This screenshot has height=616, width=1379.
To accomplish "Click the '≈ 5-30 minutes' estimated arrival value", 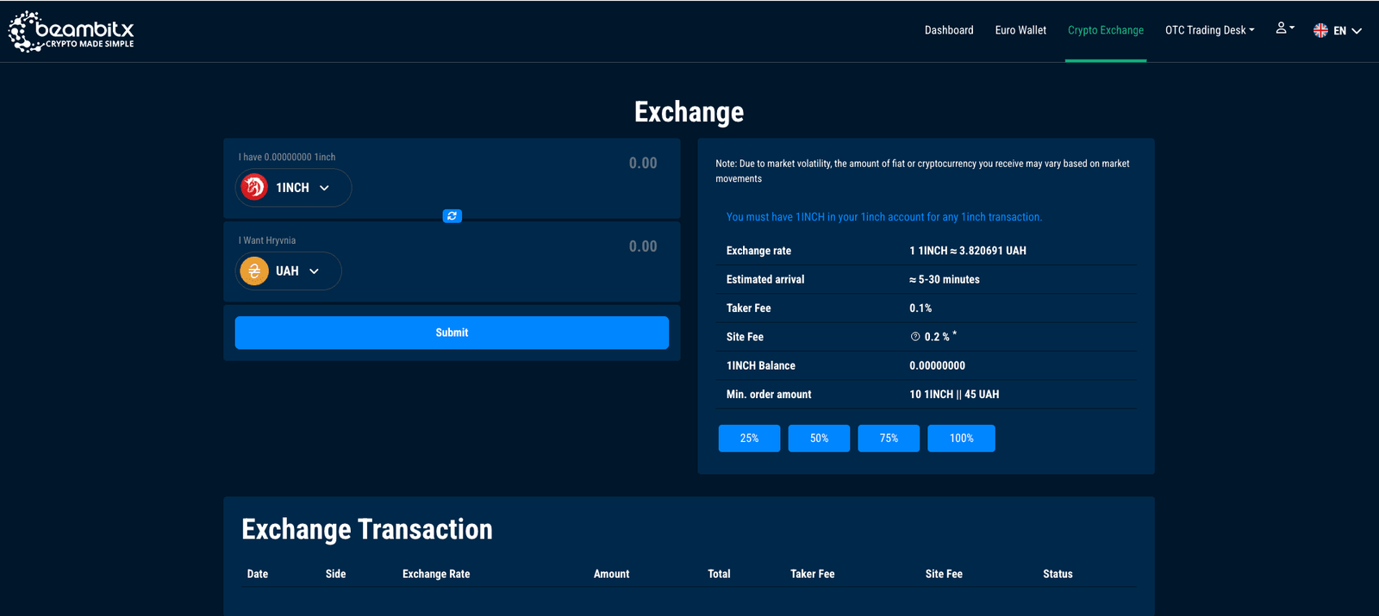I will click(945, 279).
